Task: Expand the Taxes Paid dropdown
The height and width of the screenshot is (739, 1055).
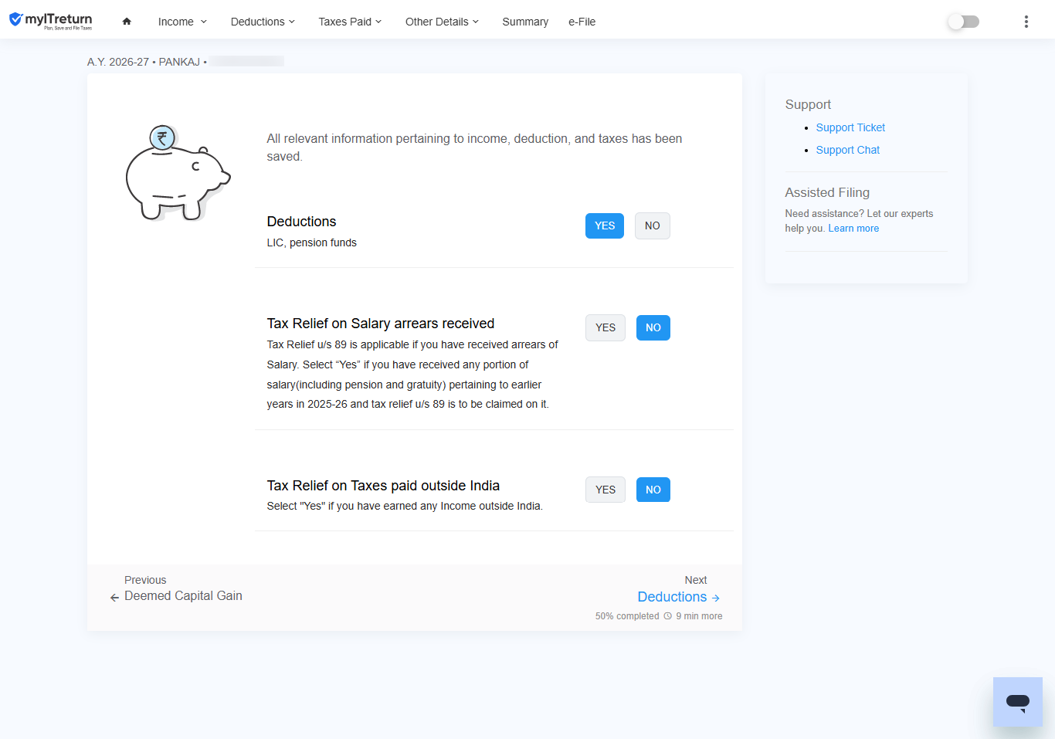Action: 350,22
